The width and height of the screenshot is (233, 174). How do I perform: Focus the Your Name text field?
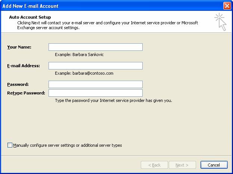(x=95, y=47)
